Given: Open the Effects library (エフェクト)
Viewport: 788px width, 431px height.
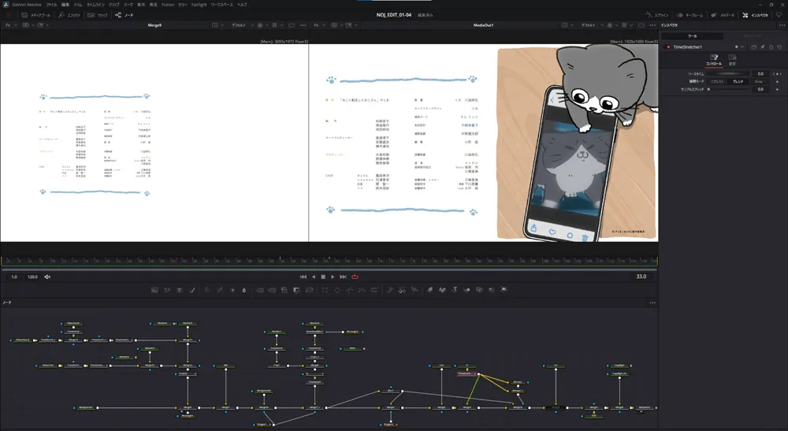Looking at the screenshot, I should [x=69, y=15].
